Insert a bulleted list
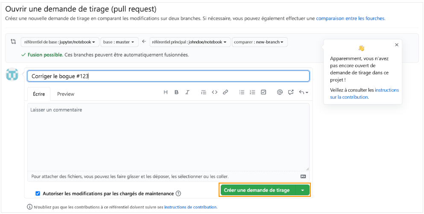The width and height of the screenshot is (424, 214). 242,92
